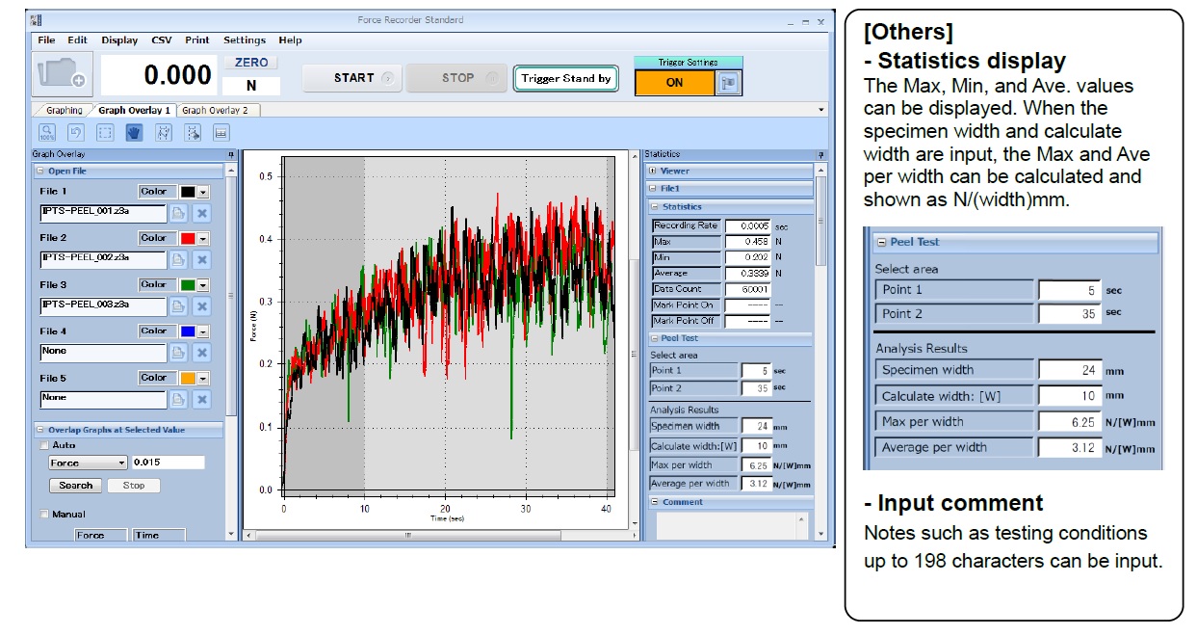Toggle the Trigger Settings ON button
The image size is (1197, 635).
(x=674, y=83)
